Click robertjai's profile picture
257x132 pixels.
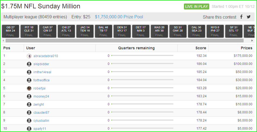(x=29, y=88)
